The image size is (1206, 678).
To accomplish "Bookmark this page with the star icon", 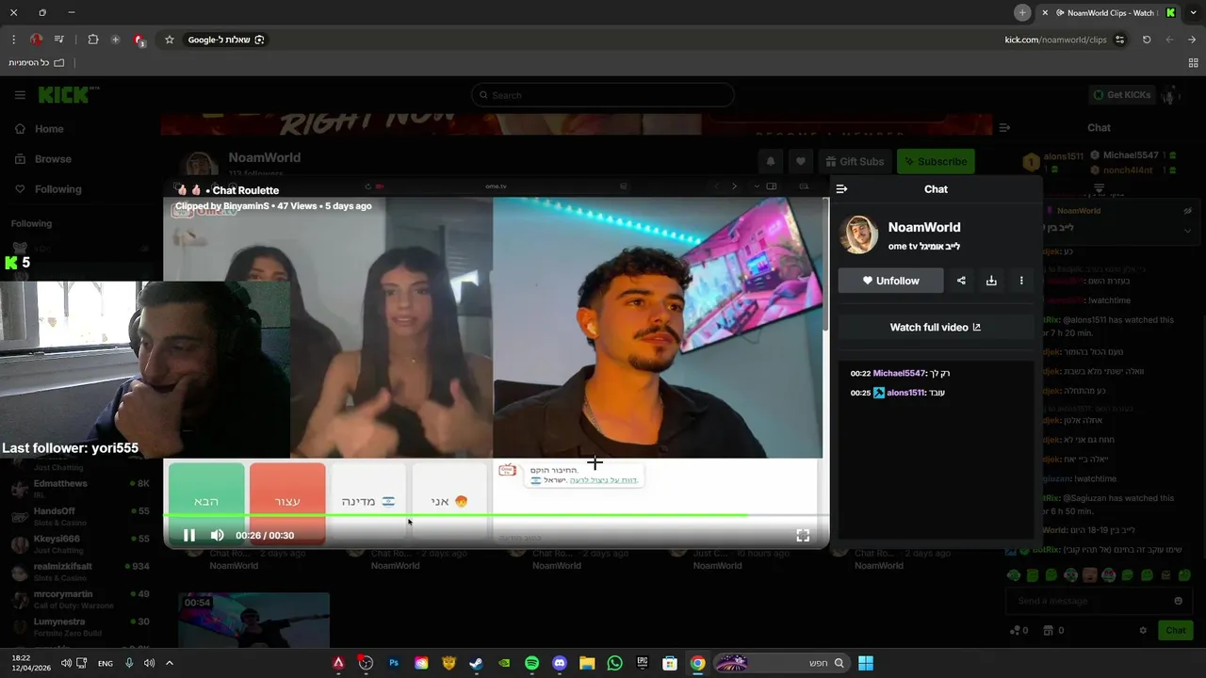I will coord(170,40).
